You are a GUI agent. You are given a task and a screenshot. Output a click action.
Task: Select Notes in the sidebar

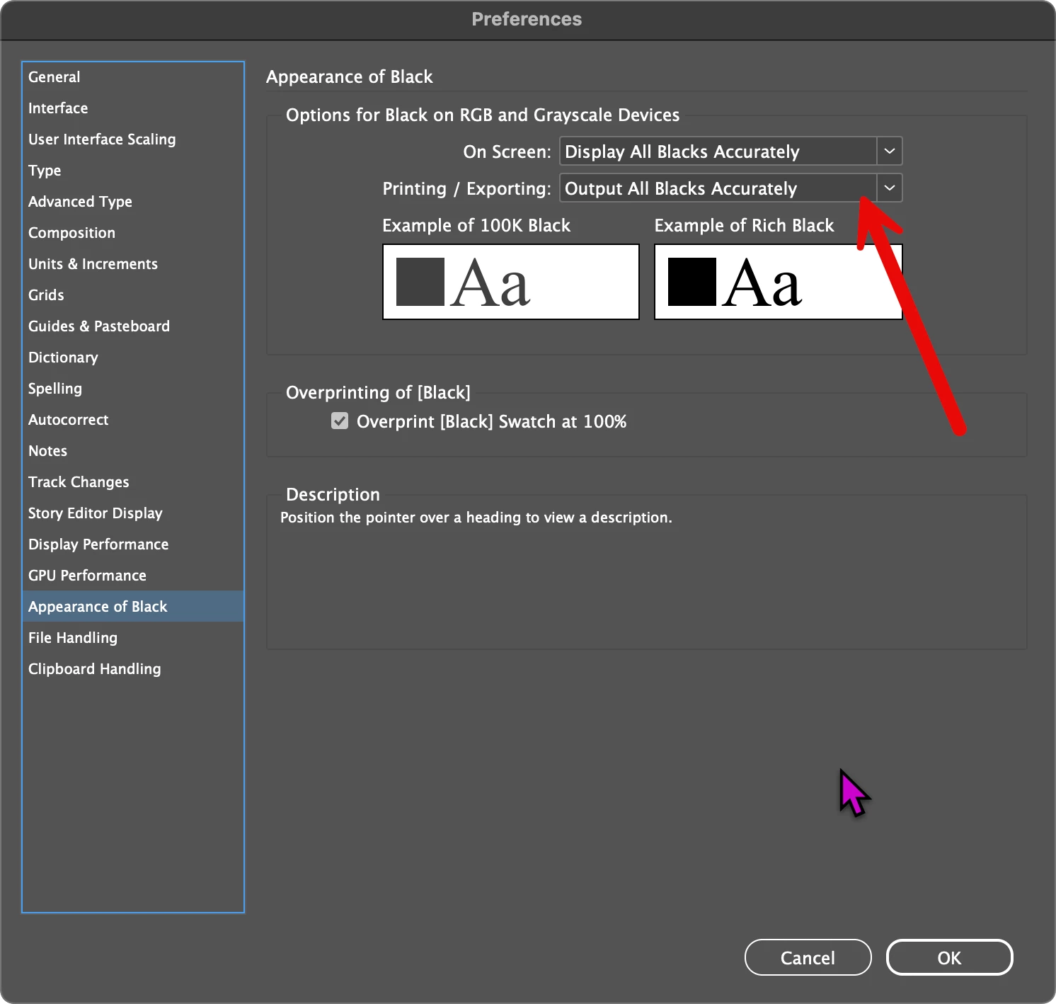(x=133, y=451)
